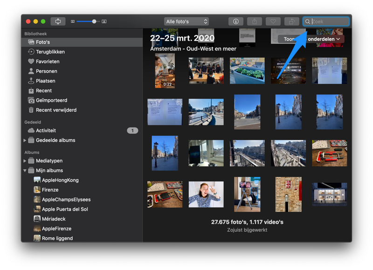373x270 pixels.
Task: Open Recent verwijderd in the sidebar
Action: 82,110
